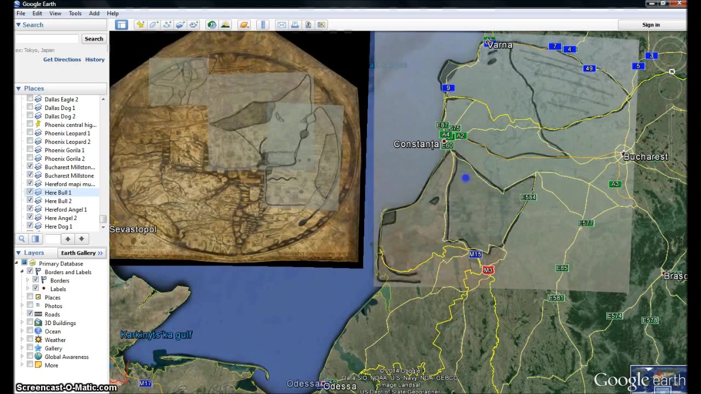
Task: Enable the 3D Buildings layer checkbox
Action: point(30,323)
